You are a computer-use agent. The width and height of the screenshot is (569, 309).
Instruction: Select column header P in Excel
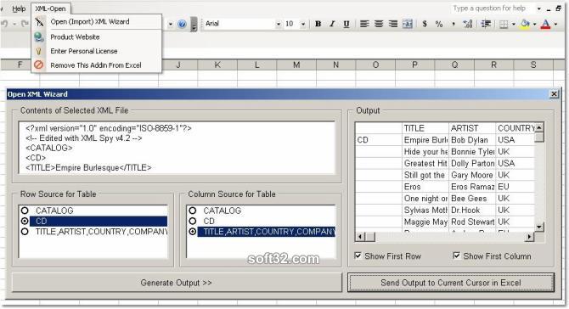414,65
